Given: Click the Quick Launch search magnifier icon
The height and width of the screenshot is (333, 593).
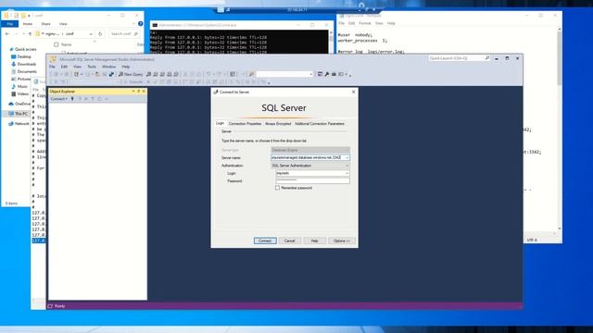Looking at the screenshot, I should point(487,58).
